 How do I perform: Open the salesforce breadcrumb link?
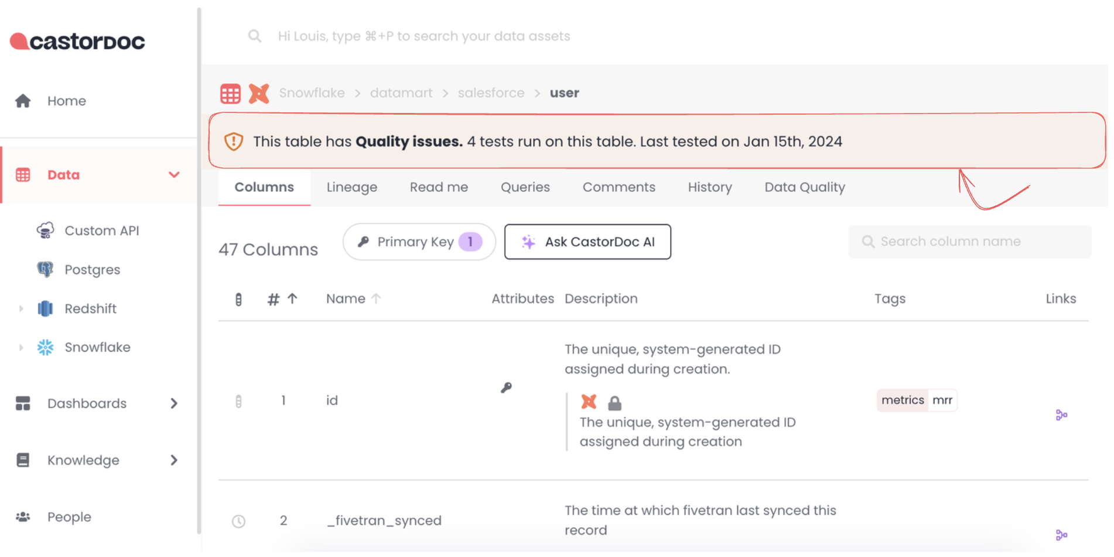point(491,92)
